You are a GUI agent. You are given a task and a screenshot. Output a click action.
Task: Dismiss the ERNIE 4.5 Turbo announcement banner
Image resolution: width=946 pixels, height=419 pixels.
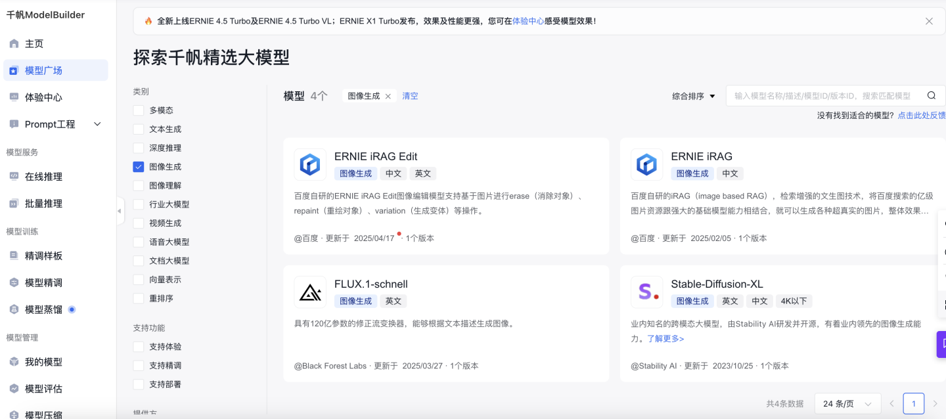tap(929, 21)
